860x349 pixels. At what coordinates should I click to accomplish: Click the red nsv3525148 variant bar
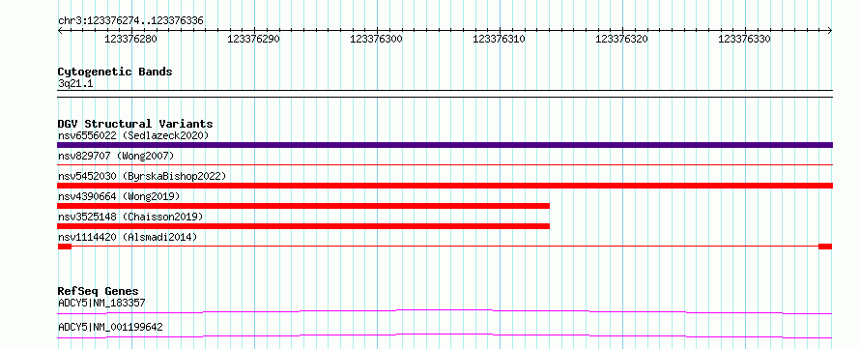303,226
